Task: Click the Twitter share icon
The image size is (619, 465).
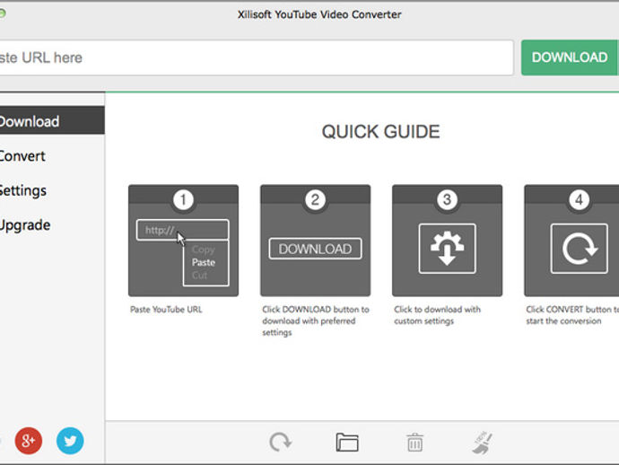Action: point(70,441)
